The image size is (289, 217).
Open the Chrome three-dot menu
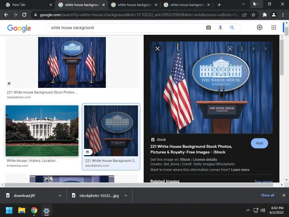tap(283, 15)
